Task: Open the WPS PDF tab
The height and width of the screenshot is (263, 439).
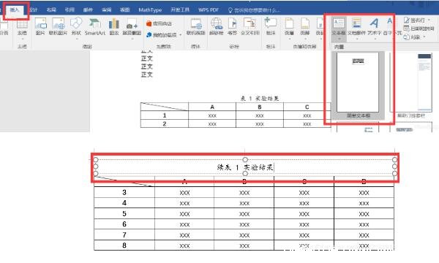Action: click(x=209, y=9)
